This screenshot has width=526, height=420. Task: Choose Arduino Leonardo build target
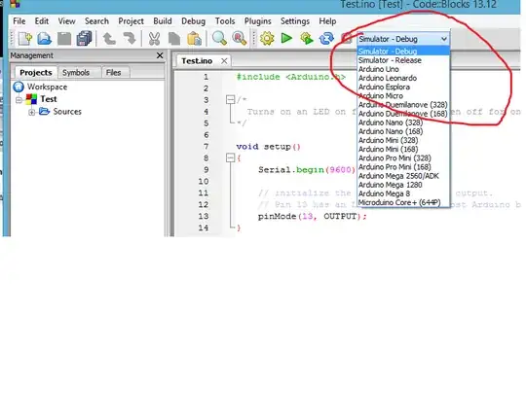(x=403, y=78)
